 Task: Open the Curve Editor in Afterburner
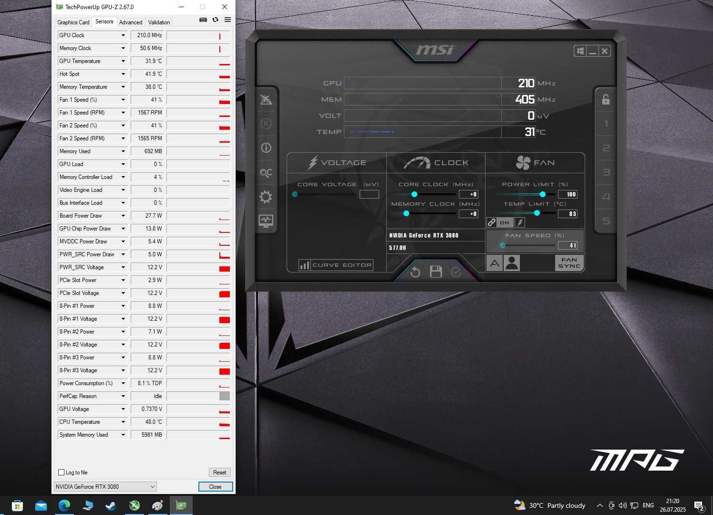336,265
